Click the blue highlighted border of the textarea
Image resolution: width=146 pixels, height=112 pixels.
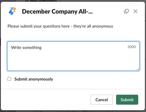73,41
